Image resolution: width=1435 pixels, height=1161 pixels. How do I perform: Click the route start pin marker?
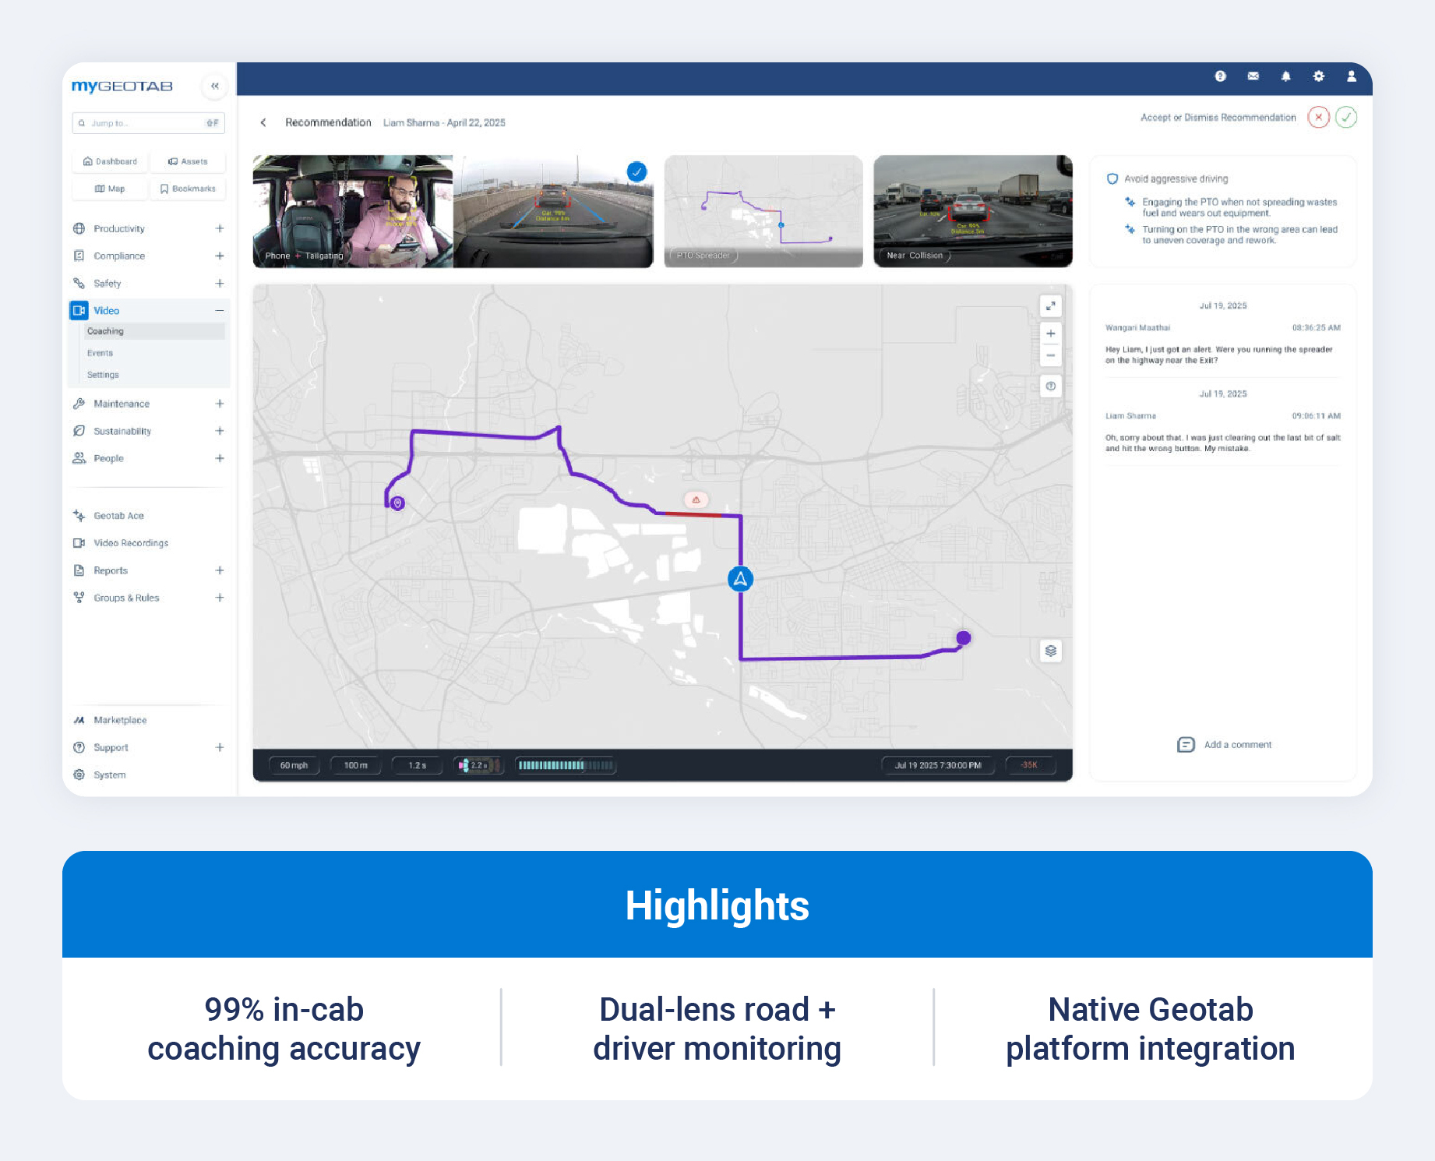[x=397, y=503]
